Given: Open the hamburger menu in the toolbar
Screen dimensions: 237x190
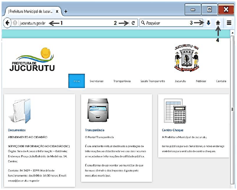Looking at the screenshot, I should pos(229,23).
